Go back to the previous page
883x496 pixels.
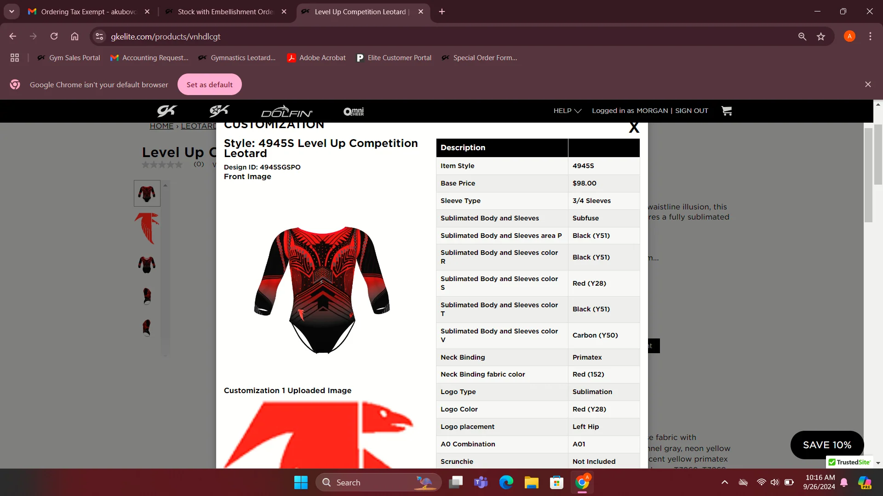point(13,36)
